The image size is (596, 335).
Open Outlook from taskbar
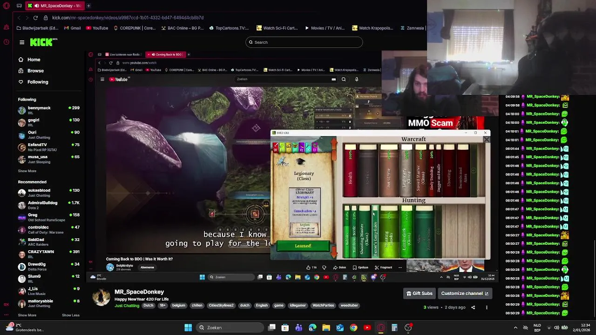[340, 328]
